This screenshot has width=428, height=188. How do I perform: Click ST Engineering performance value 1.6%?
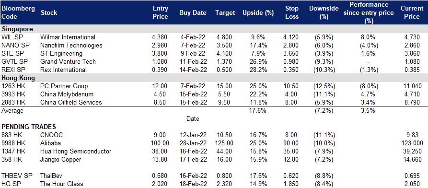(x=368, y=54)
